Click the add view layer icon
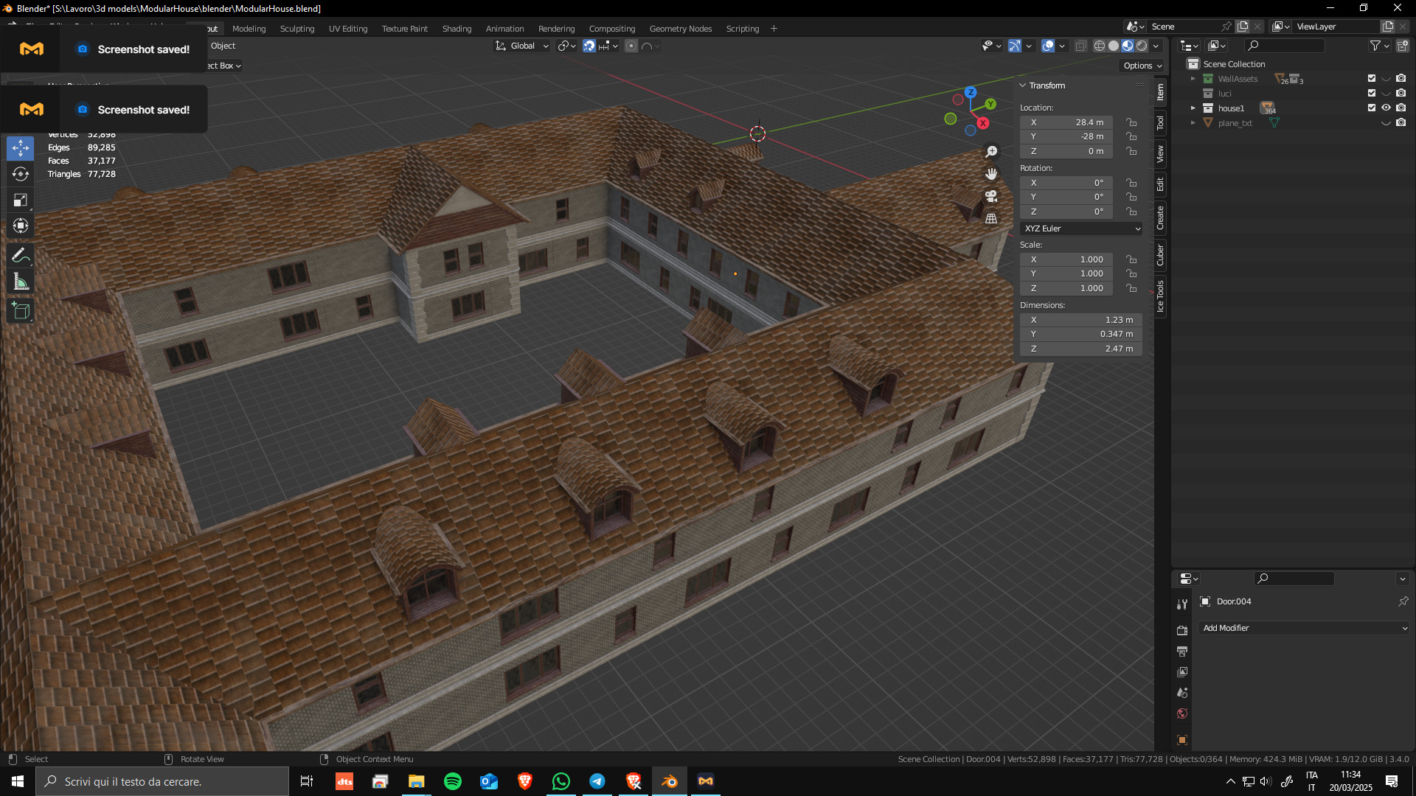 coord(1387,27)
